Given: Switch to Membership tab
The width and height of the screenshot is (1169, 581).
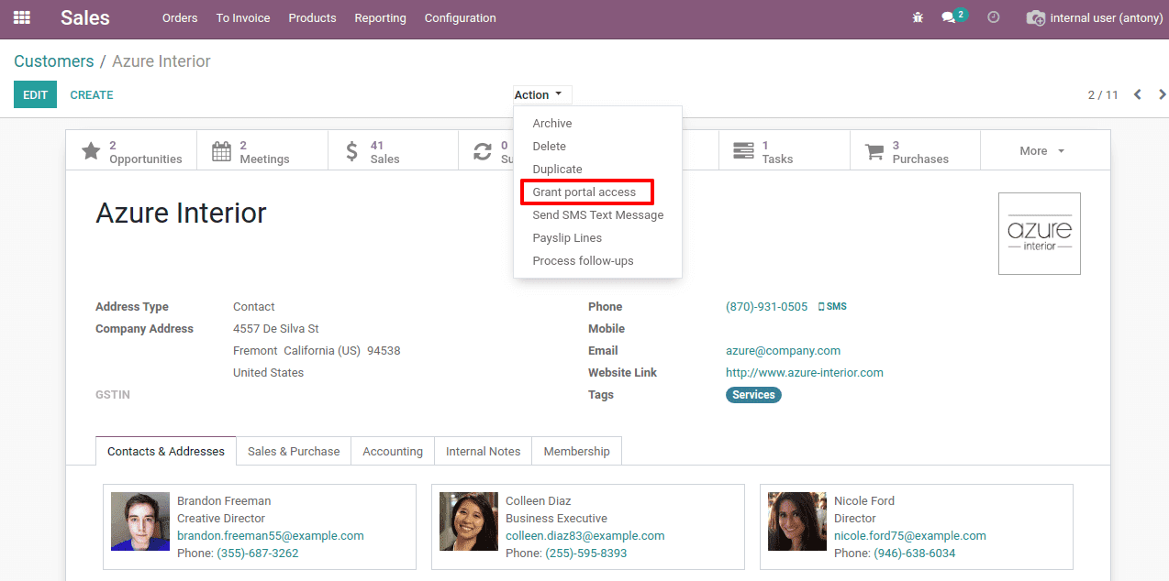Looking at the screenshot, I should click(576, 452).
